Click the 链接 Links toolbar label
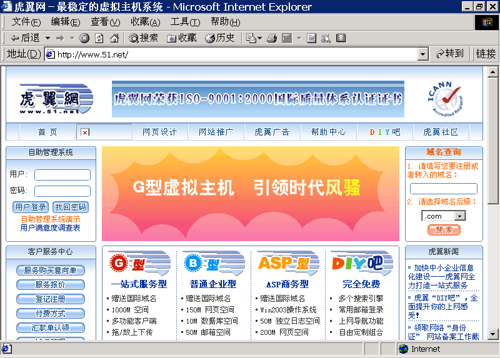The image size is (500, 358). point(486,54)
